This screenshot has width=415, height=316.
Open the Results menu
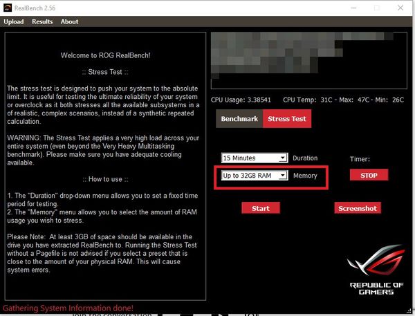pyautogui.click(x=42, y=21)
